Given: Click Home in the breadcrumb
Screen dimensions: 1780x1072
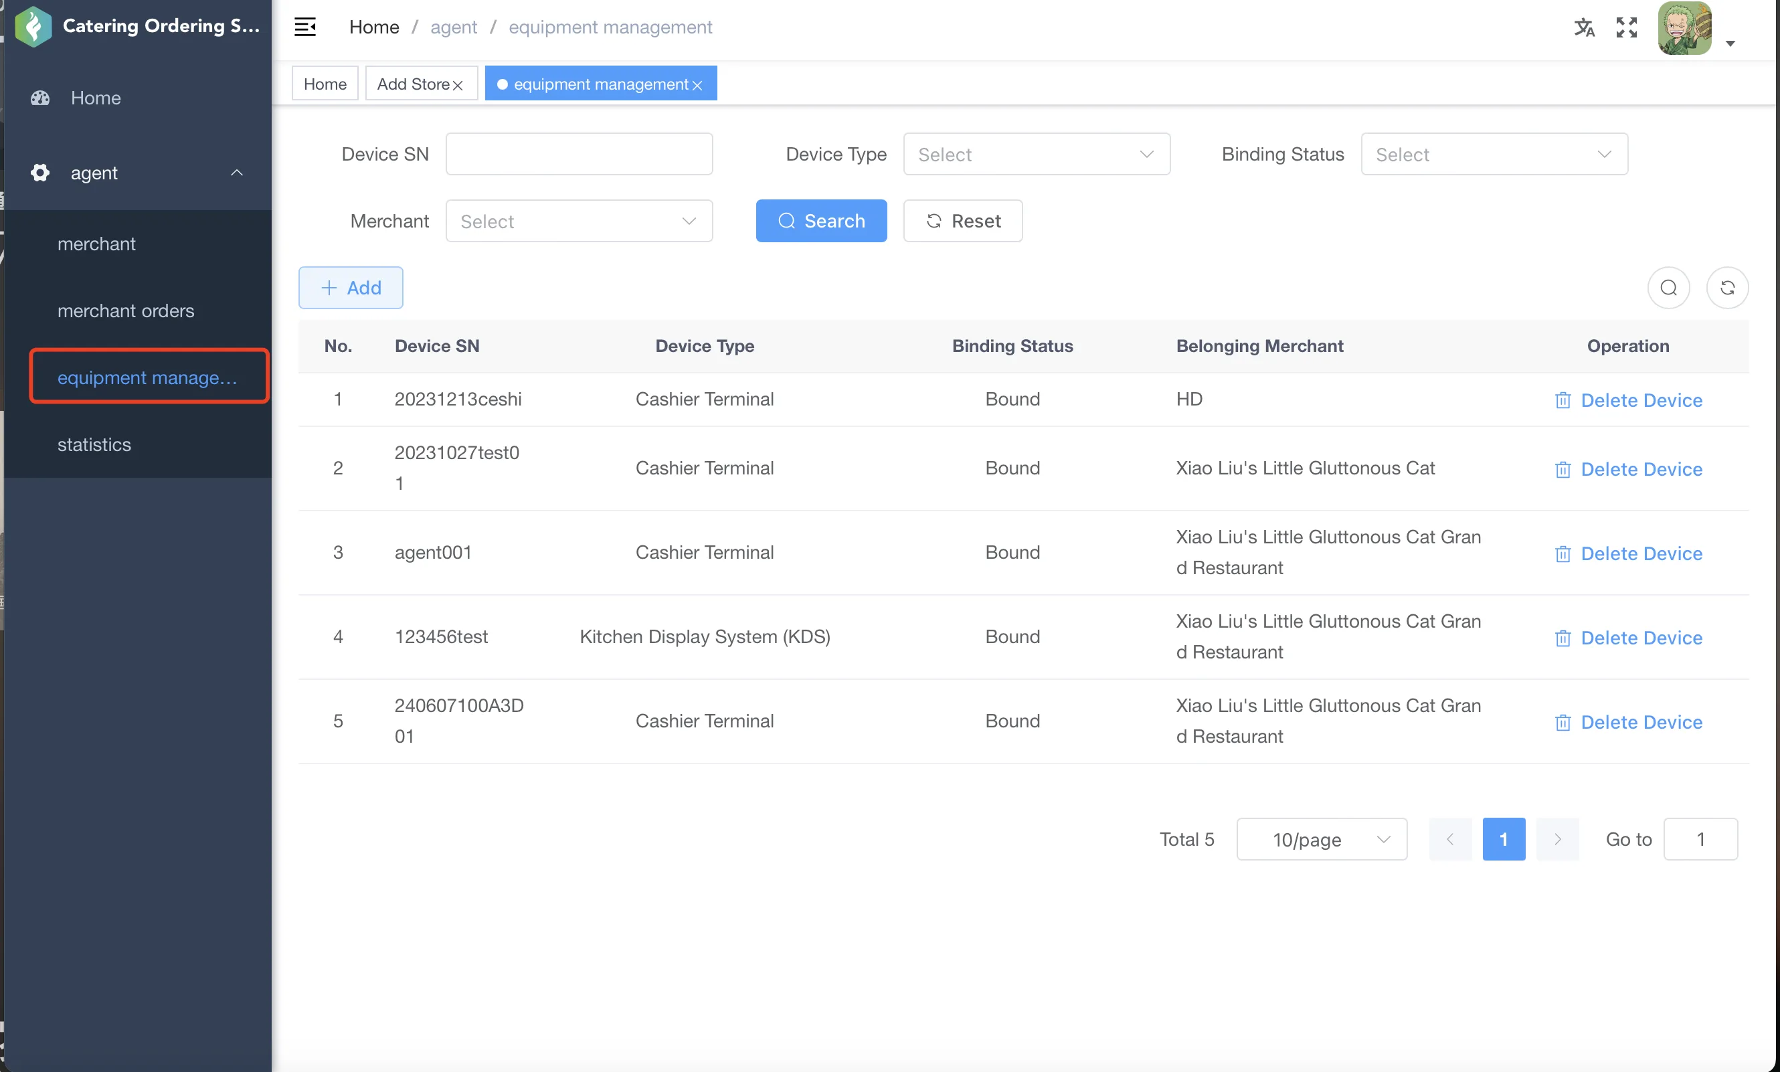Looking at the screenshot, I should [x=374, y=27].
